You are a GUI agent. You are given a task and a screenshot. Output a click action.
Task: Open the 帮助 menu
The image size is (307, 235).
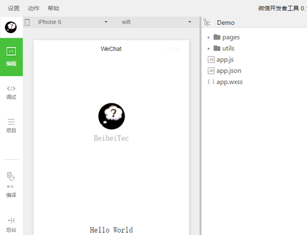(53, 8)
